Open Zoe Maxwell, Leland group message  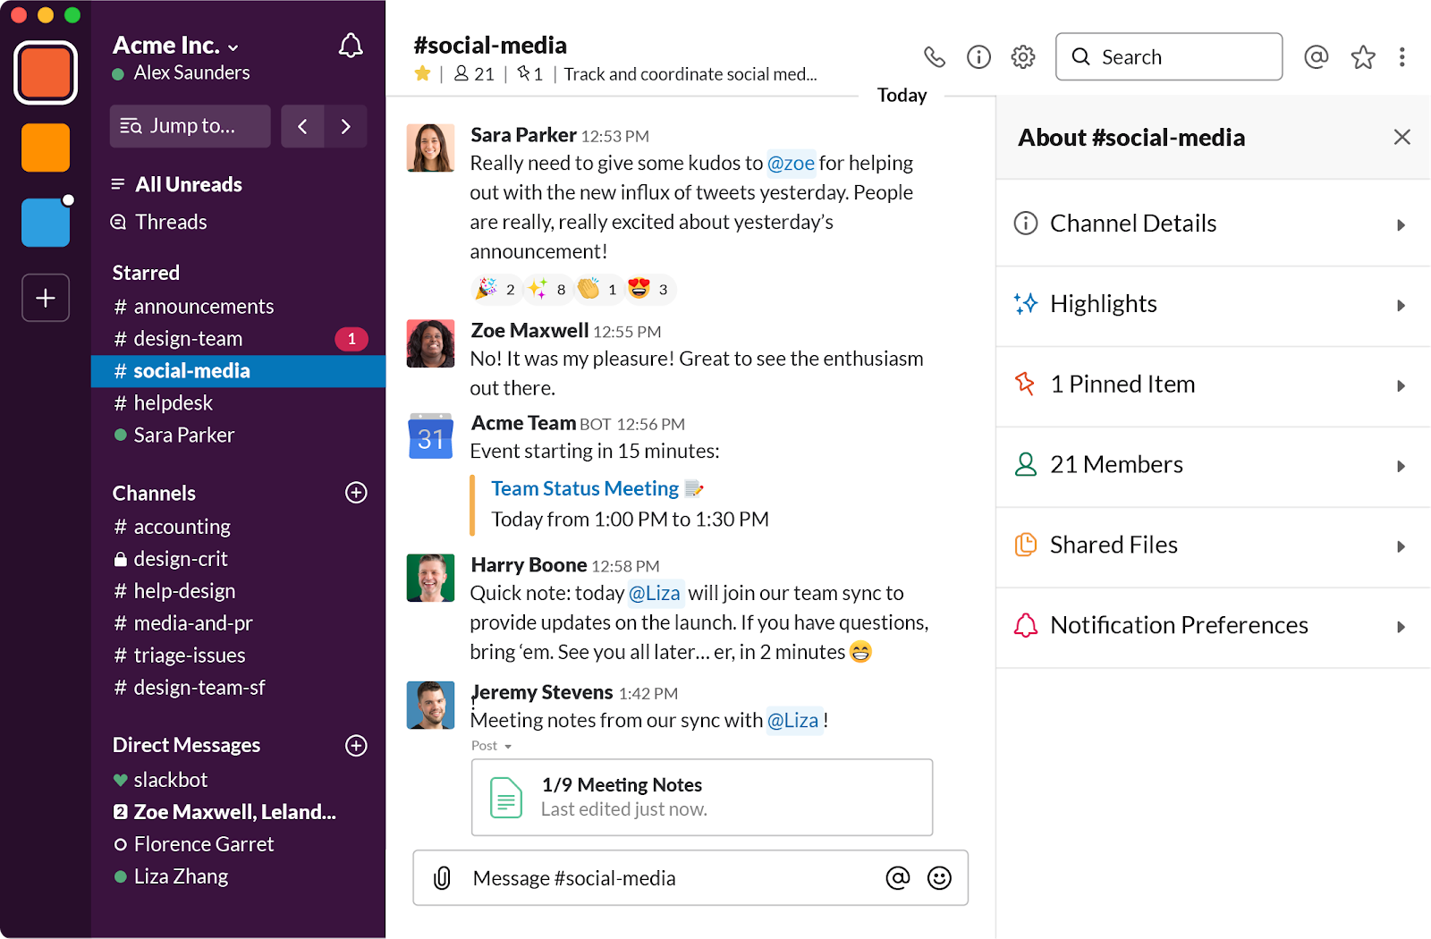pyautogui.click(x=238, y=812)
